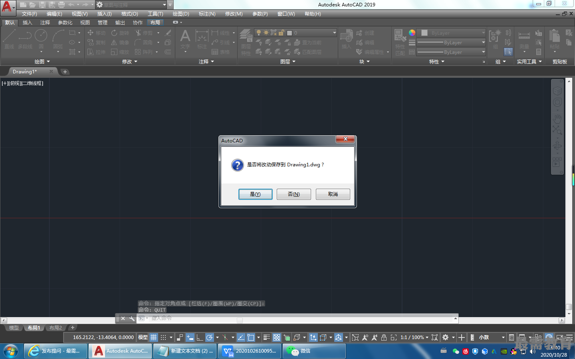The height and width of the screenshot is (359, 575).
Task: Click the 修剪 trim tool
Action: tap(144, 33)
